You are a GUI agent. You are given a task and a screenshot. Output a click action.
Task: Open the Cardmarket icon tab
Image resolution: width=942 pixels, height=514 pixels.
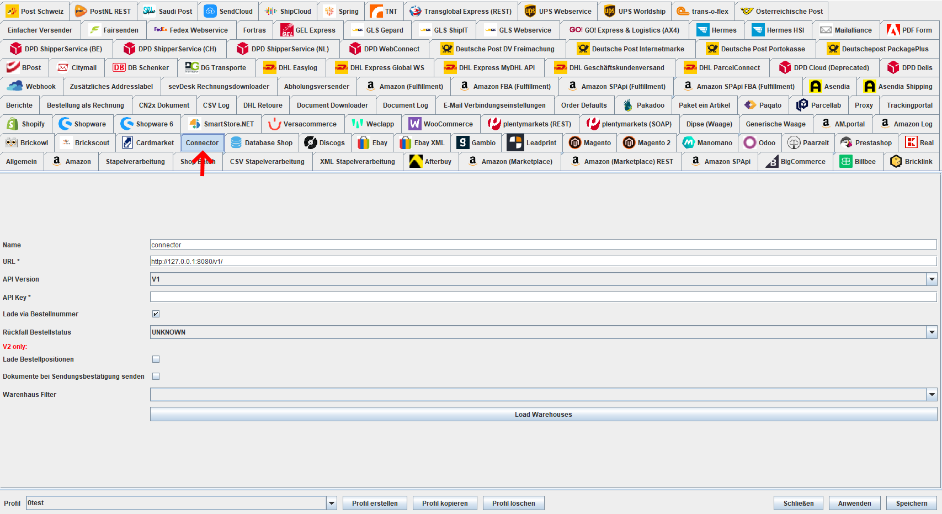click(127, 142)
